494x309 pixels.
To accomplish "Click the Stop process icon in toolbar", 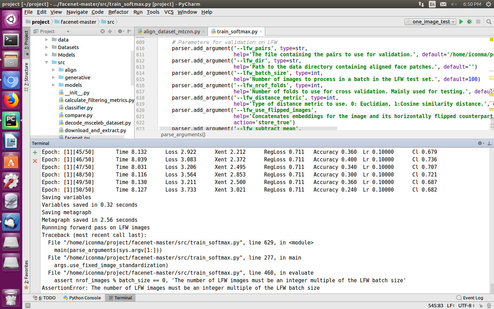I will (x=478, y=22).
